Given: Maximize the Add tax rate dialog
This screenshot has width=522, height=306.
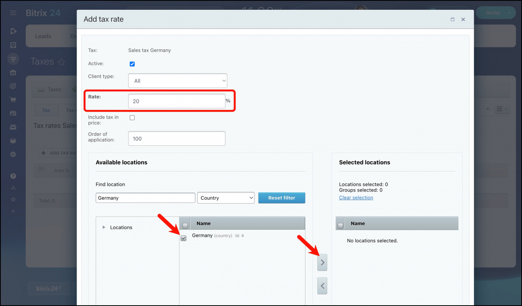Looking at the screenshot, I should click(453, 19).
